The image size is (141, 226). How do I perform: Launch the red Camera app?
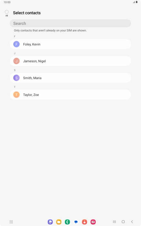point(93,222)
